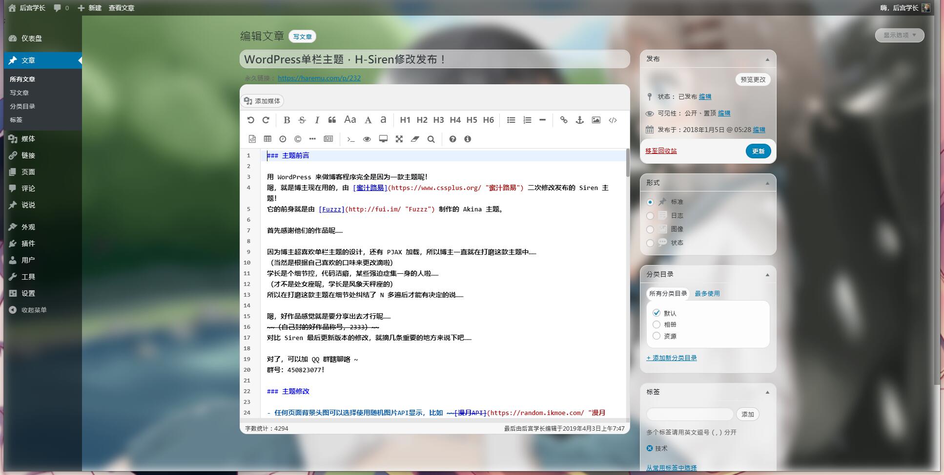Select the 图像 post format
This screenshot has width=944, height=475.
pos(650,229)
